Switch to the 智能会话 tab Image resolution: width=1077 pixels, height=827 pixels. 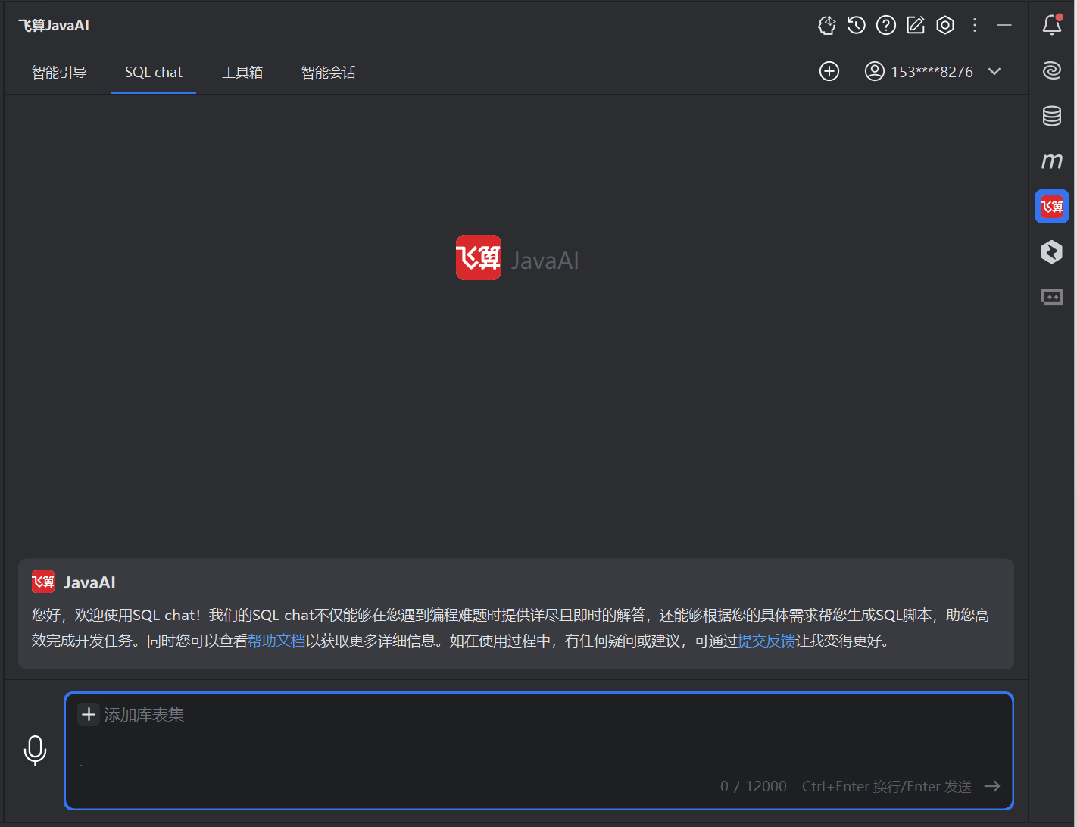pyautogui.click(x=328, y=72)
